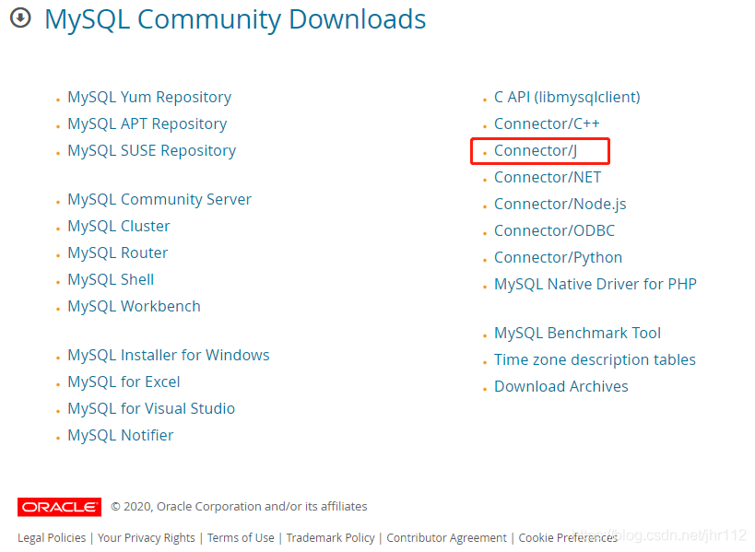
Task: Open Cookie Preferences in the footer
Action: pyautogui.click(x=568, y=537)
